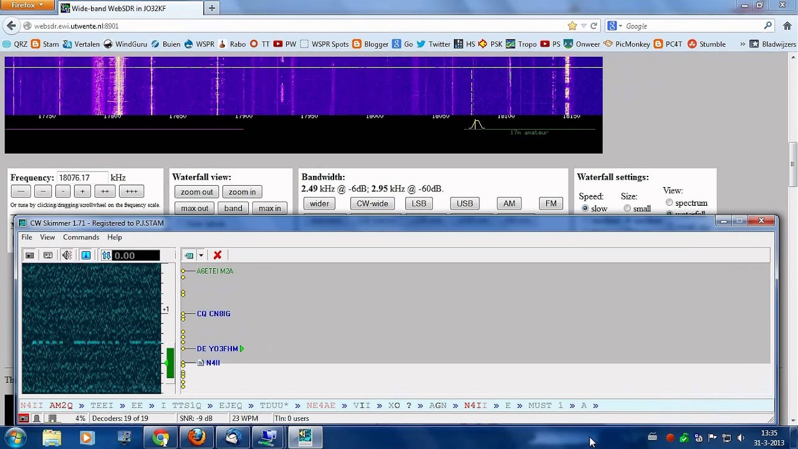Click the max in waterfall button

point(269,208)
